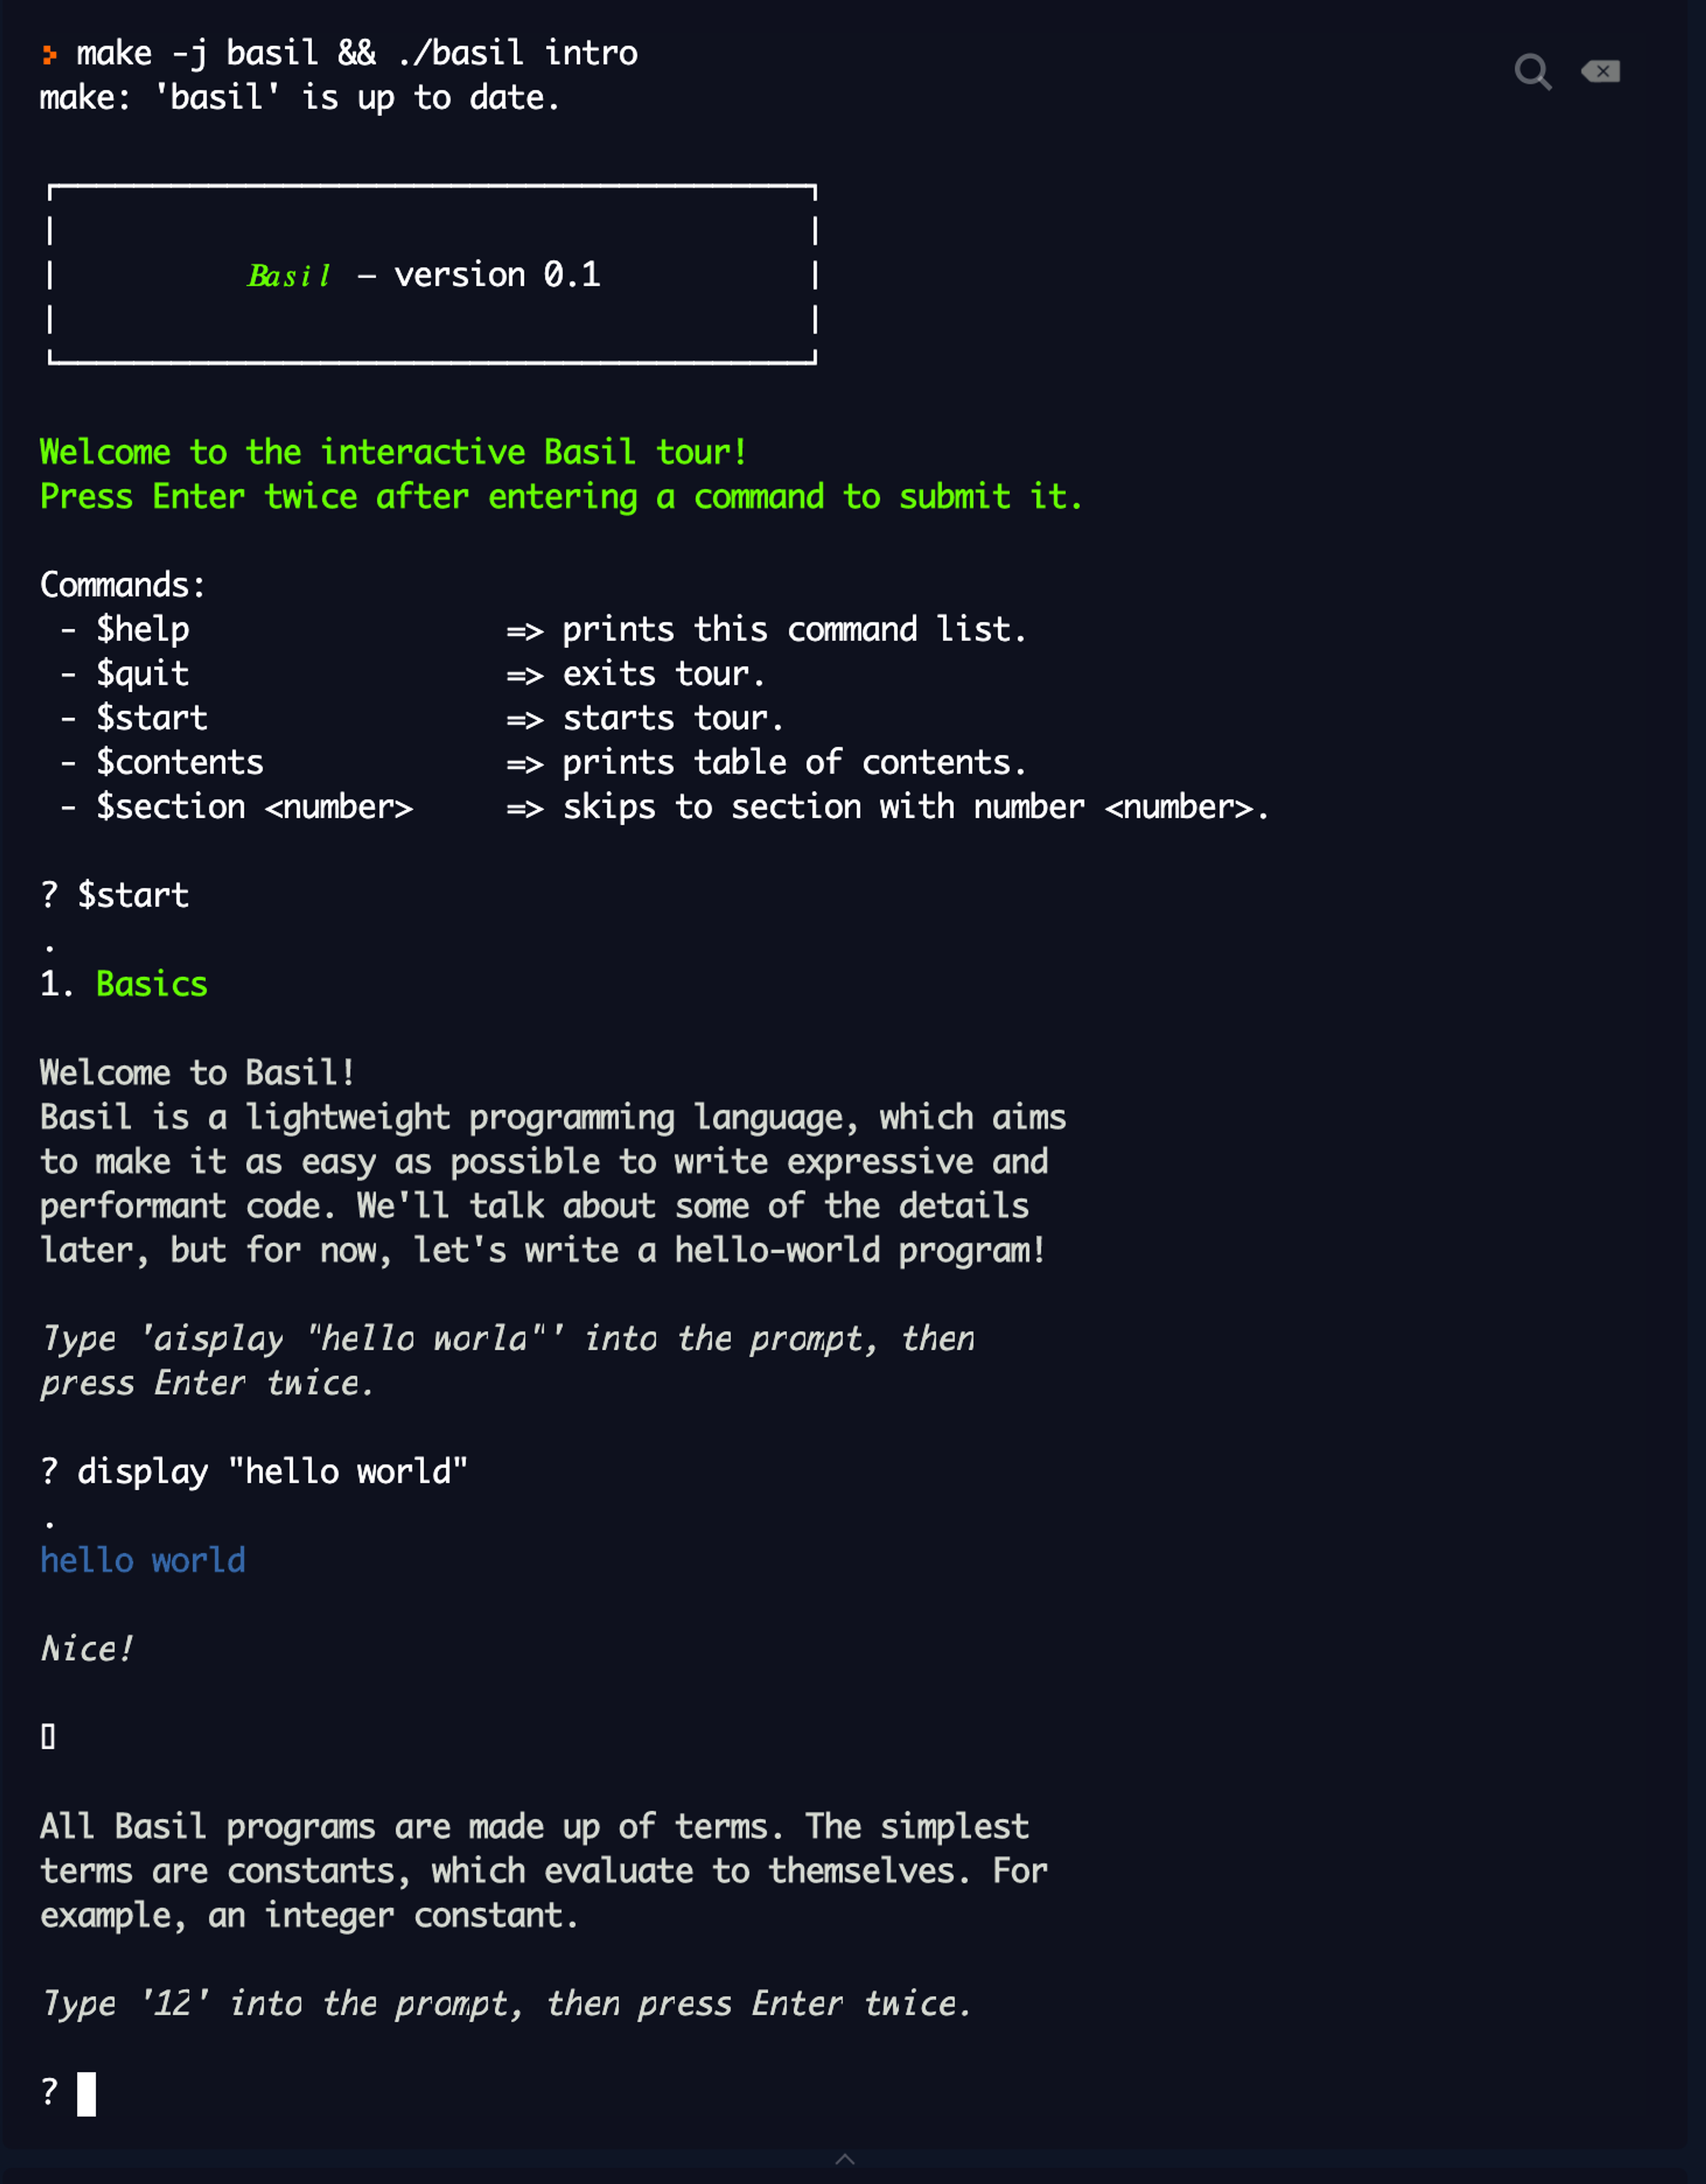Click the typed $start prompt line
This screenshot has width=1706, height=2184.
(115, 895)
